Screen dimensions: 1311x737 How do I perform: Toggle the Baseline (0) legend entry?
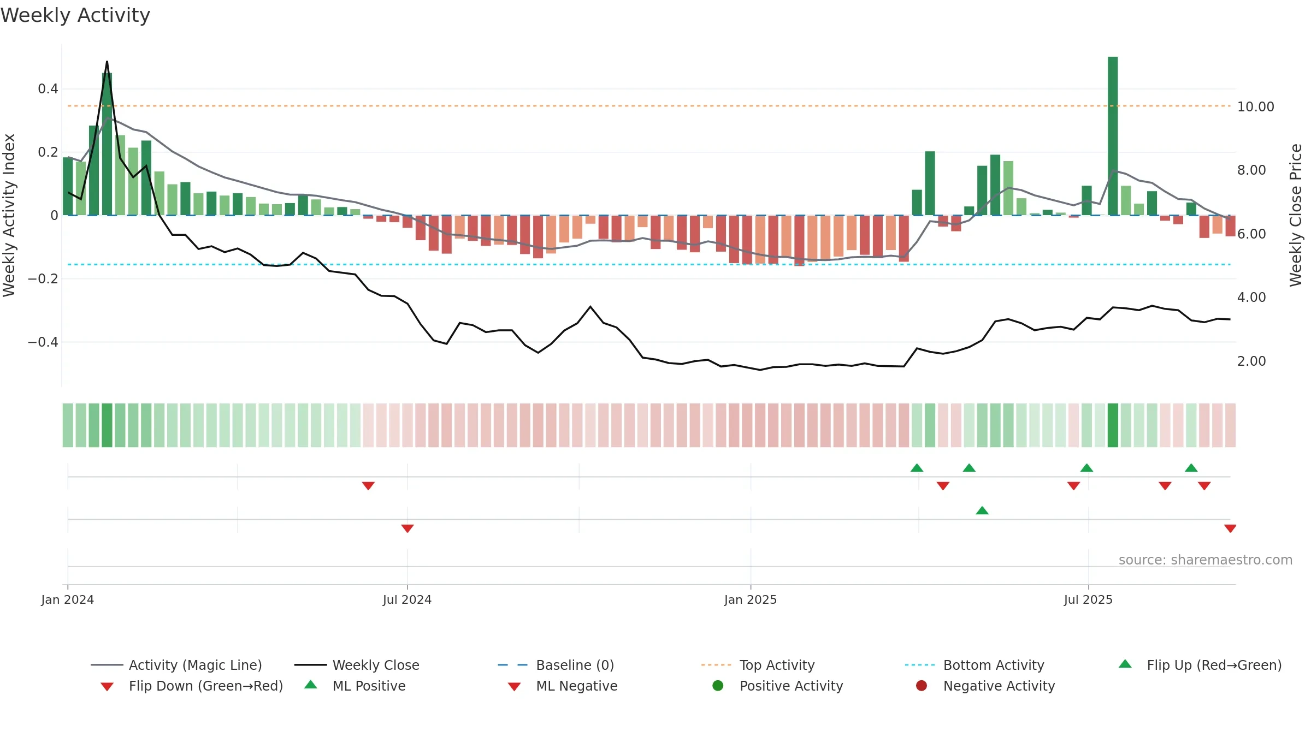click(x=556, y=665)
